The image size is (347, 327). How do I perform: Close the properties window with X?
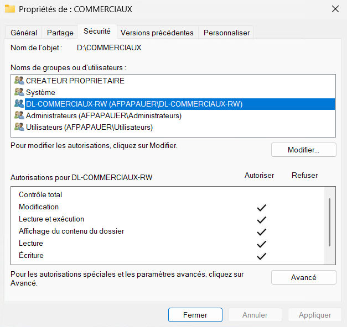[335, 9]
